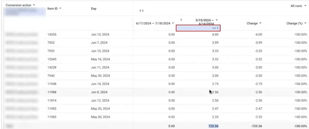Open the 6/17/2024 — 7/18/2024 date range dropdown
The height and width of the screenshot is (129, 309).
click(x=173, y=23)
